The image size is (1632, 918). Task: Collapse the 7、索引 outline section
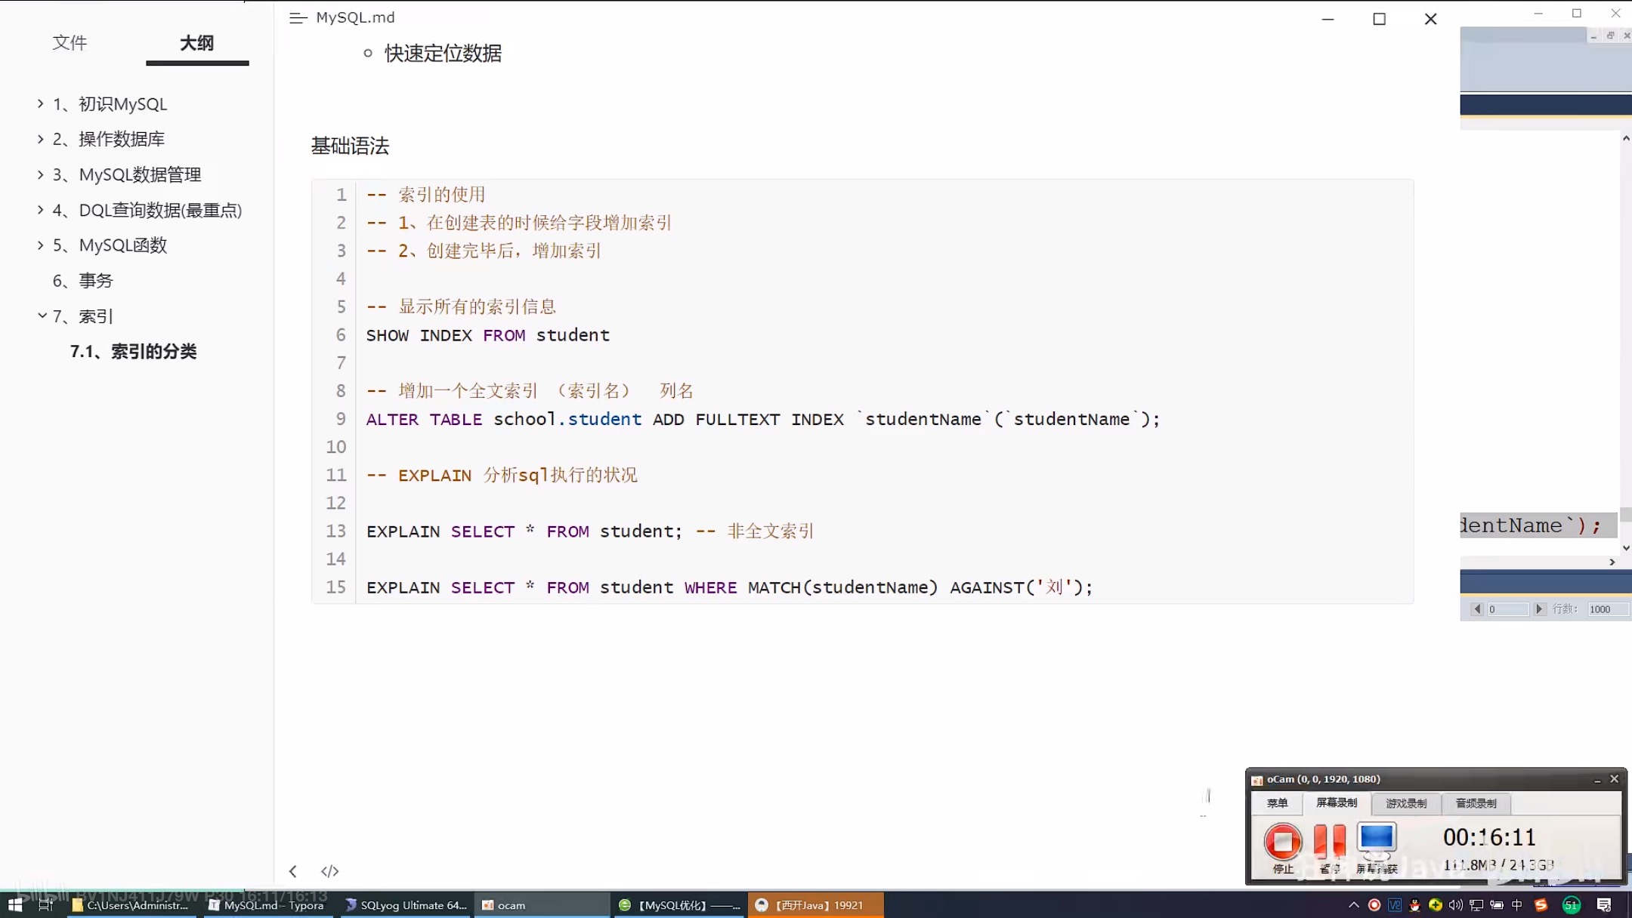pyautogui.click(x=42, y=316)
